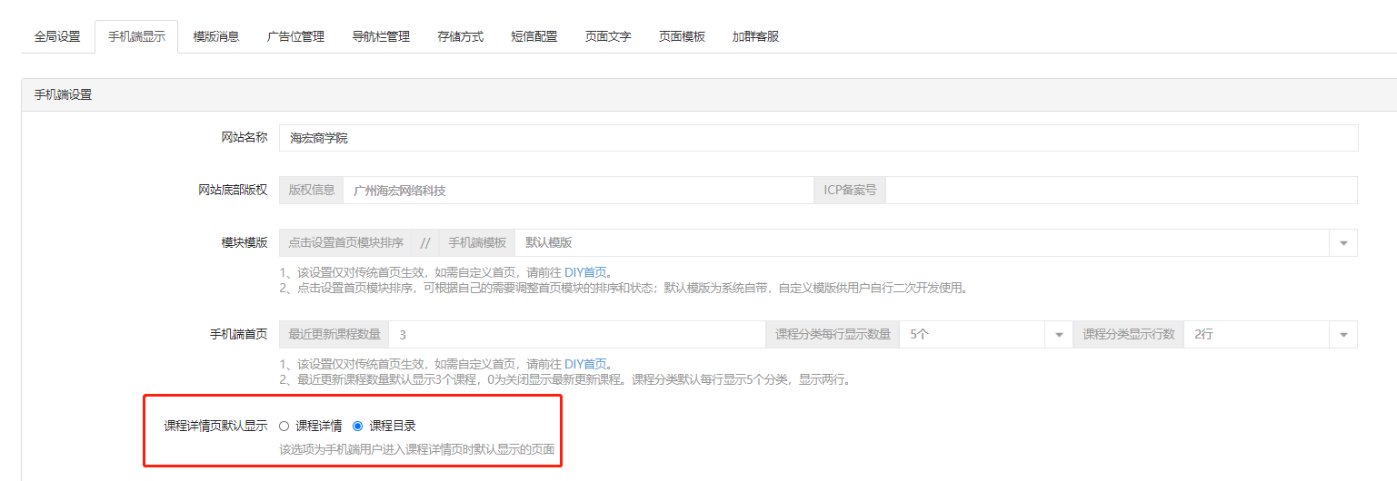Image resolution: width=1397 pixels, height=481 pixels.
Task: Click the 课程详情页默认显示 label
Action: coord(215,426)
